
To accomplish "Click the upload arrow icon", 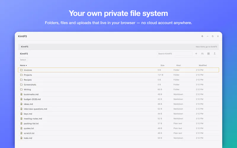I will point(214,54).
